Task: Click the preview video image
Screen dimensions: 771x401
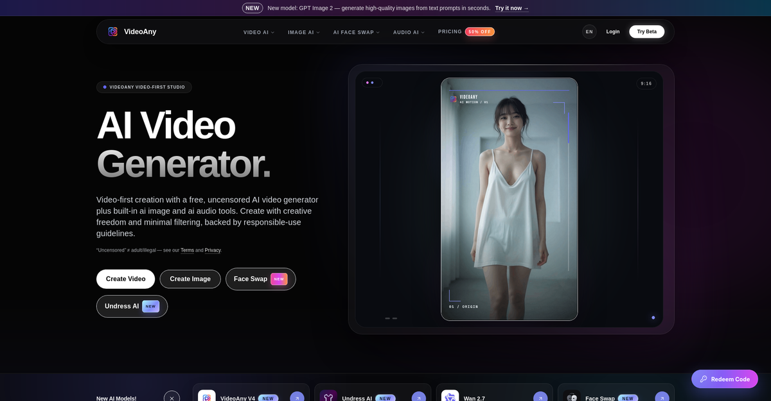Action: pos(510,199)
